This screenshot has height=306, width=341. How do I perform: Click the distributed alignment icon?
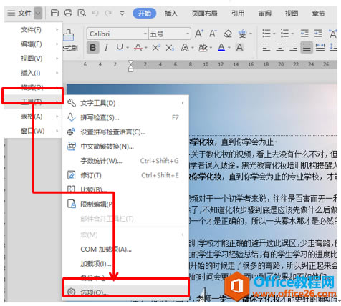pos(320,47)
